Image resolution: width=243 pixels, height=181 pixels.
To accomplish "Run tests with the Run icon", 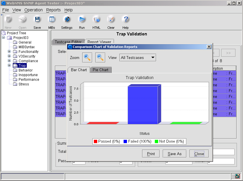I will [x=82, y=19].
